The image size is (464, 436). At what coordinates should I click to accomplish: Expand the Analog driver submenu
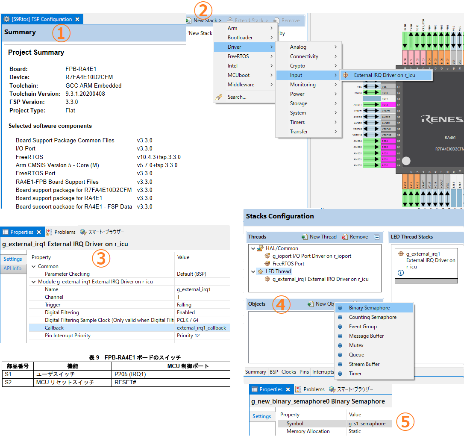coord(309,47)
